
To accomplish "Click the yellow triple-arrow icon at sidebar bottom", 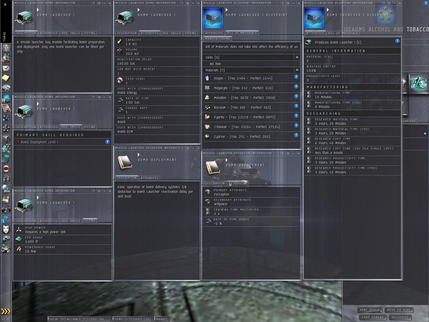I will tap(6, 312).
